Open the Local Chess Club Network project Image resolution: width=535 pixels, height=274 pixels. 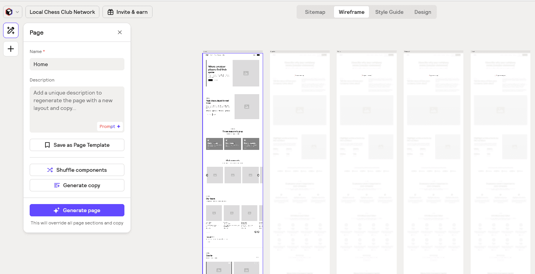(x=62, y=12)
